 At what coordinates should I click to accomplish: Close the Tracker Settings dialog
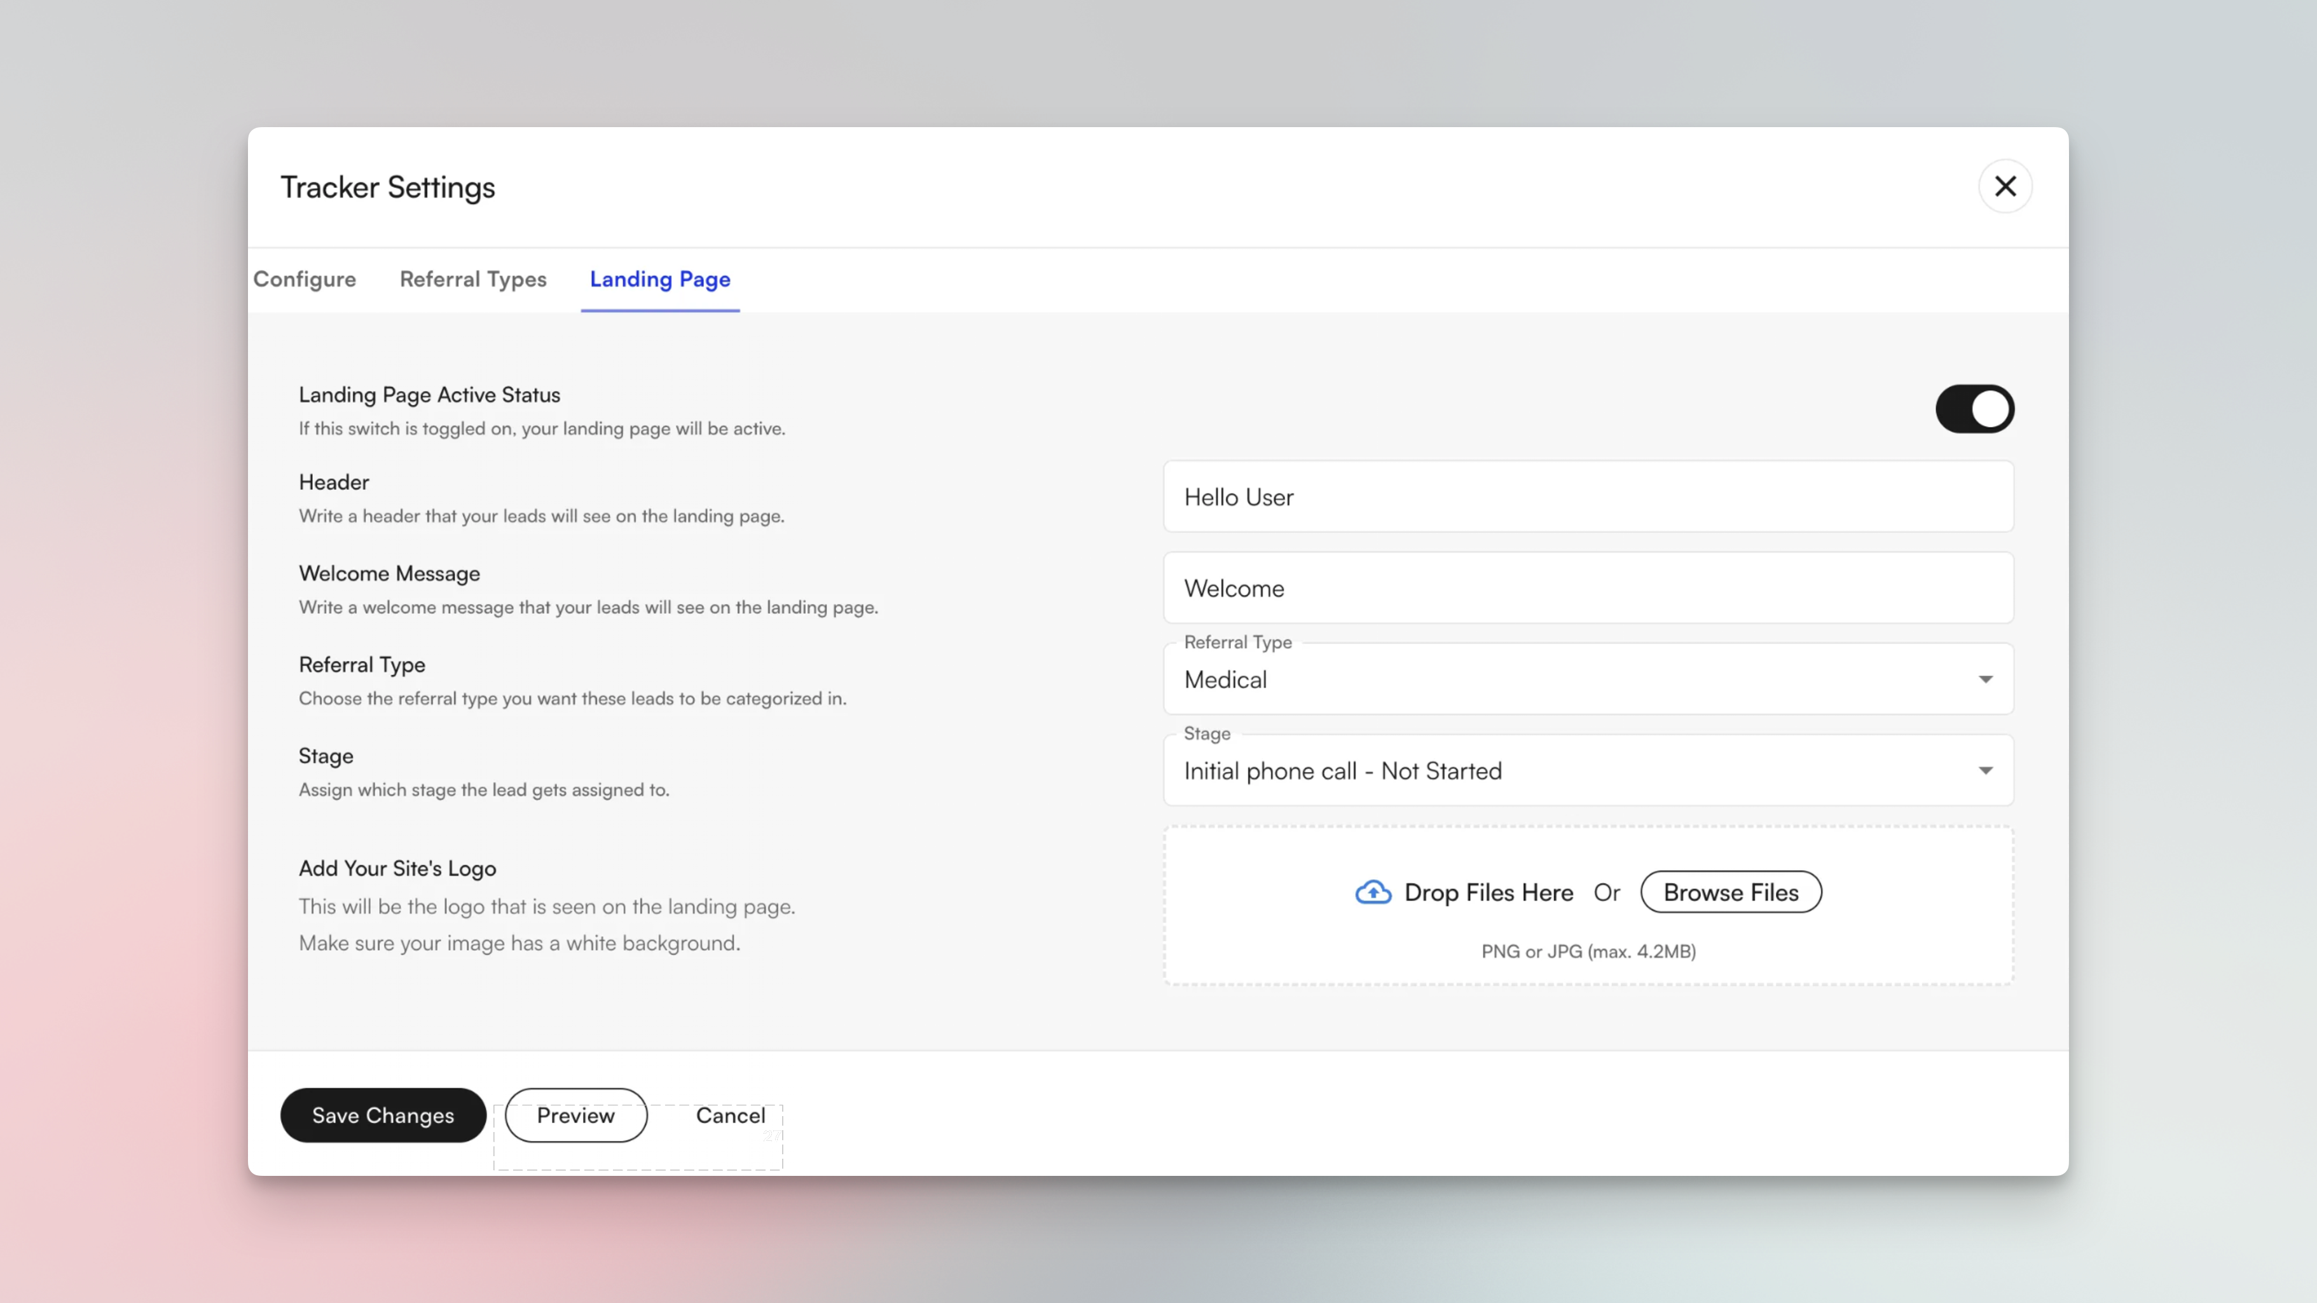click(x=2005, y=186)
